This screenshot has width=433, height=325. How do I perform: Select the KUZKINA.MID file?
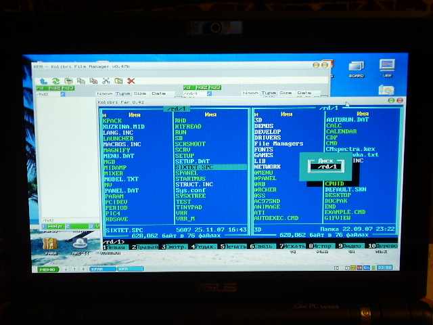click(x=124, y=126)
